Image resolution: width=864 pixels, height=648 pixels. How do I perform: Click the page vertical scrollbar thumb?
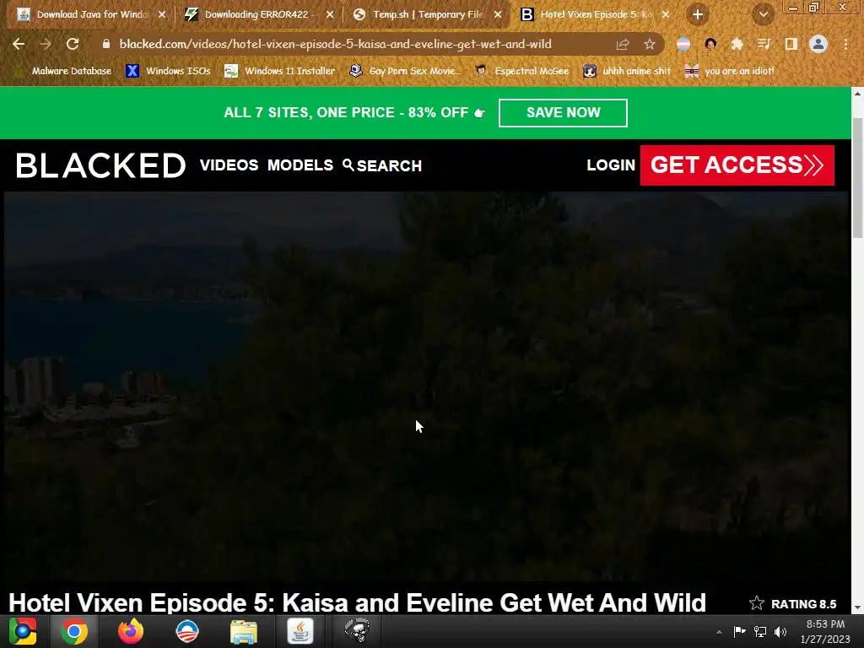click(x=857, y=178)
